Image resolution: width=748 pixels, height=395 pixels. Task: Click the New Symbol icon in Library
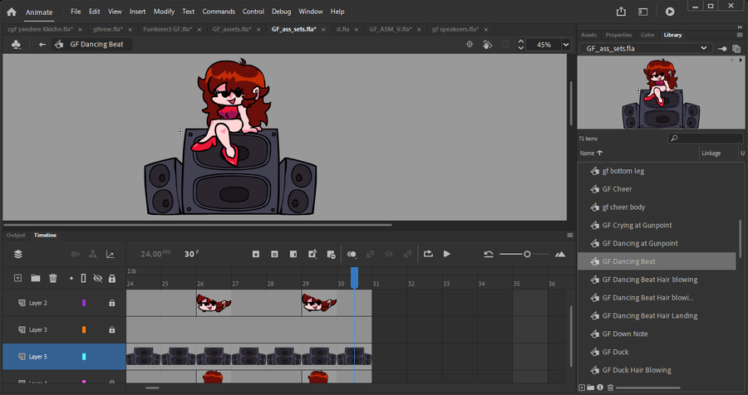[x=582, y=388]
